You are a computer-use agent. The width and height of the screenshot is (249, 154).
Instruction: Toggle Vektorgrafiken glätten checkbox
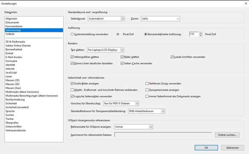click(72, 57)
